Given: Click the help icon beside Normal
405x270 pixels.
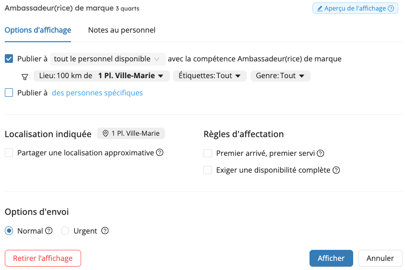Looking at the screenshot, I should tap(49, 231).
